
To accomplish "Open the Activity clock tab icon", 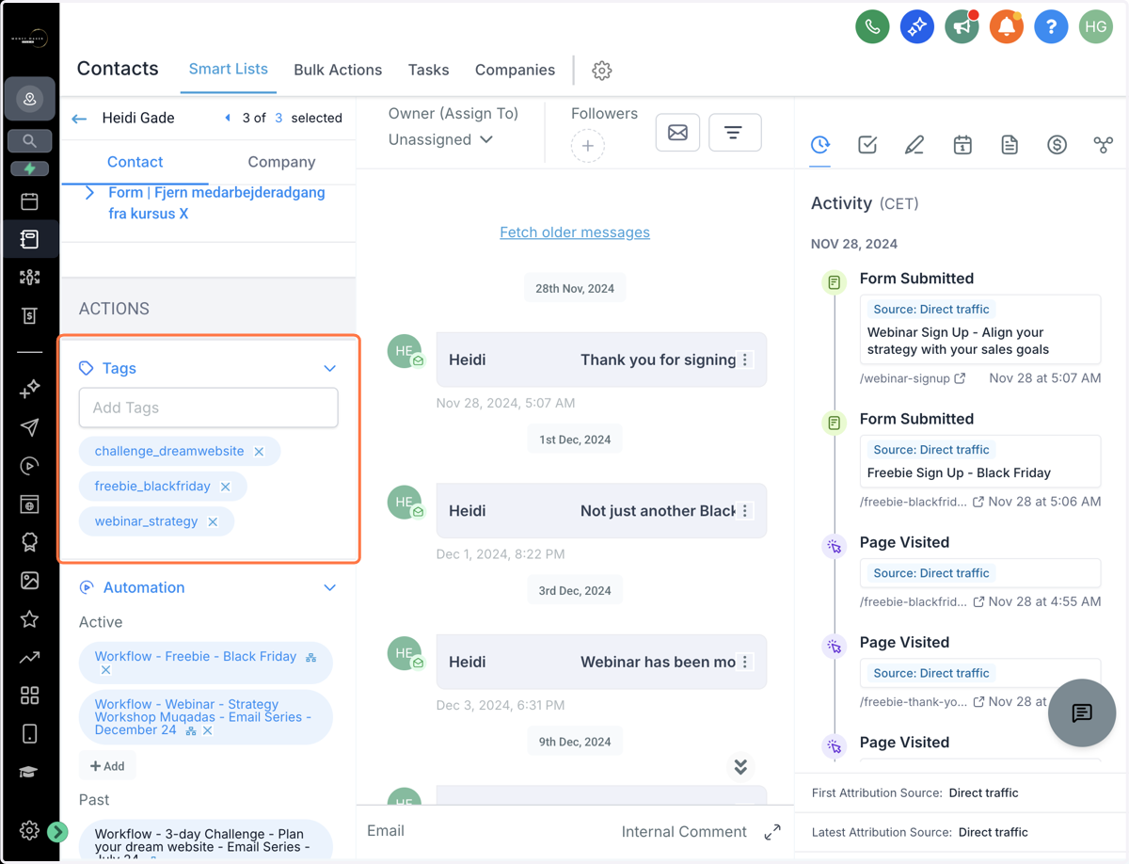I will pos(820,144).
